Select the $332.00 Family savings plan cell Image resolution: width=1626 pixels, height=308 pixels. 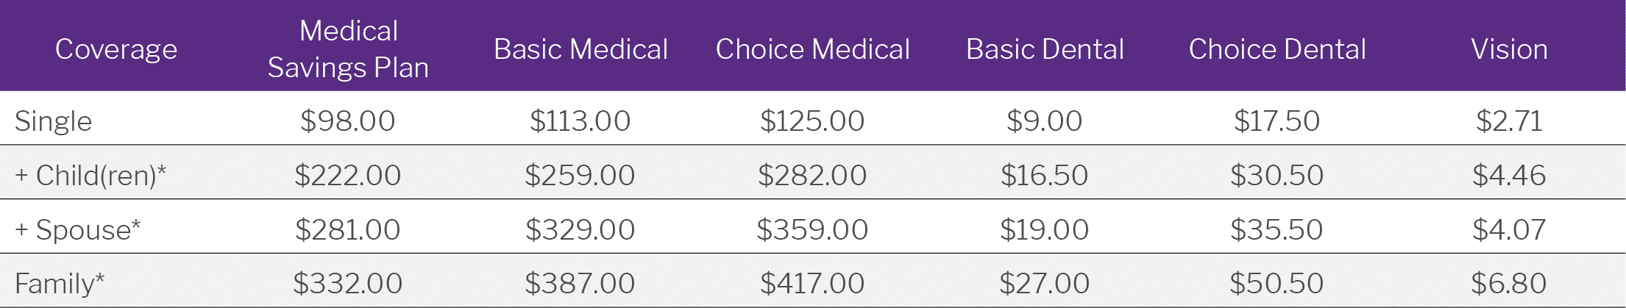tap(348, 284)
